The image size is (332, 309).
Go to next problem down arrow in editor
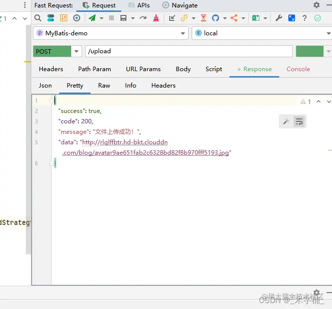(329, 102)
